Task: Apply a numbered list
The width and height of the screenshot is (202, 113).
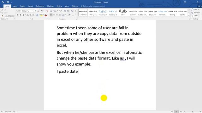Action: [x=55, y=11]
